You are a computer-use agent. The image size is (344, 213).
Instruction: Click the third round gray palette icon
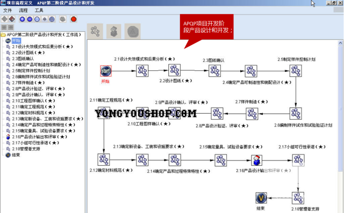(133, 31)
